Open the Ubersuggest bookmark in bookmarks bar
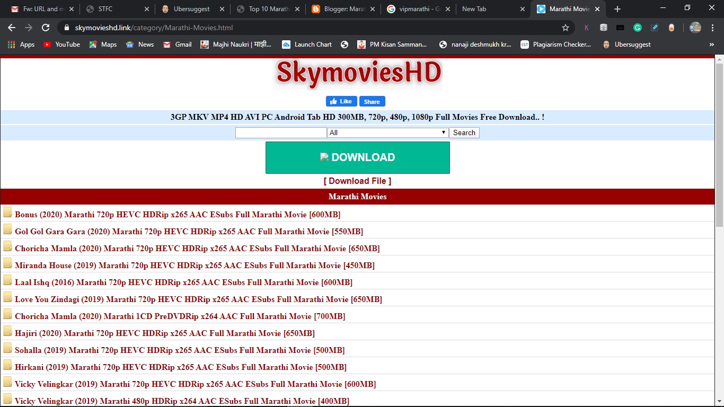 point(626,45)
